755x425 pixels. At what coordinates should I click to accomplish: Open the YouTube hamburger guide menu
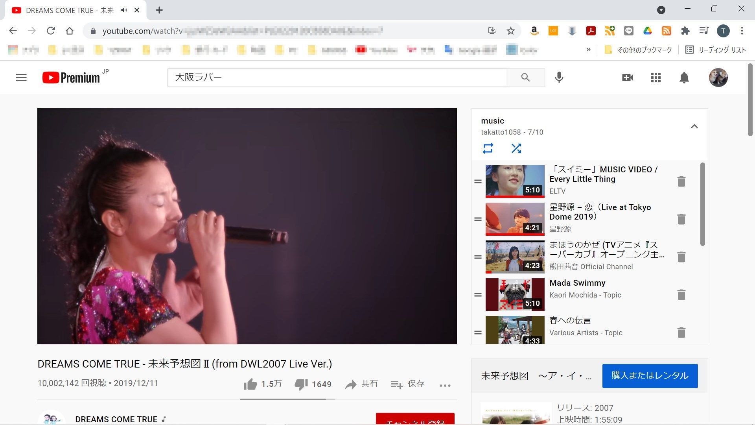tap(21, 78)
